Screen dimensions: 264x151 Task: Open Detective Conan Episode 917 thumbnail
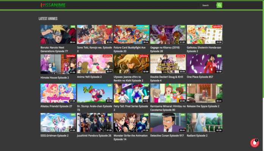[168, 123]
